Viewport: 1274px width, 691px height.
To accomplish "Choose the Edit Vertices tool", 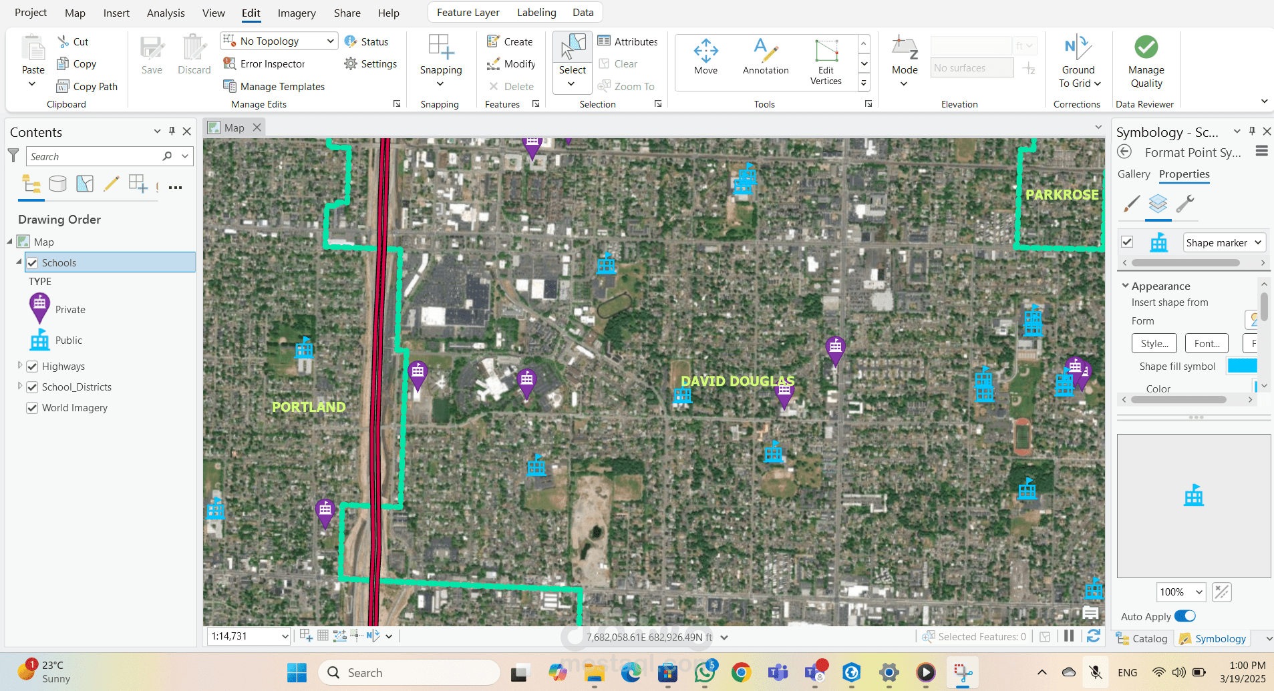I will tap(826, 61).
